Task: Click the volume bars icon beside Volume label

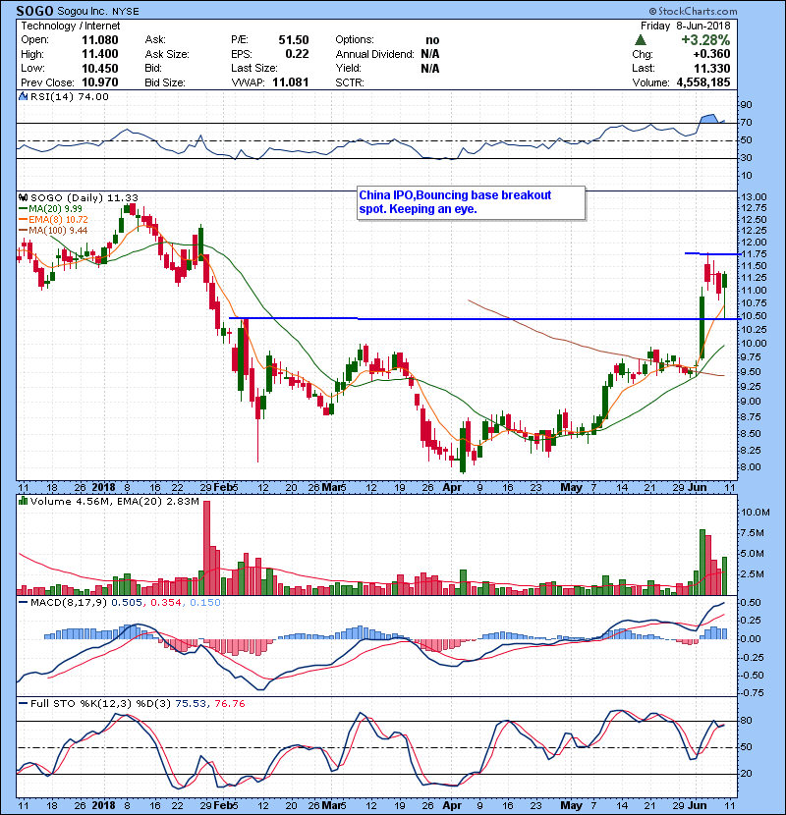Action: click(23, 501)
